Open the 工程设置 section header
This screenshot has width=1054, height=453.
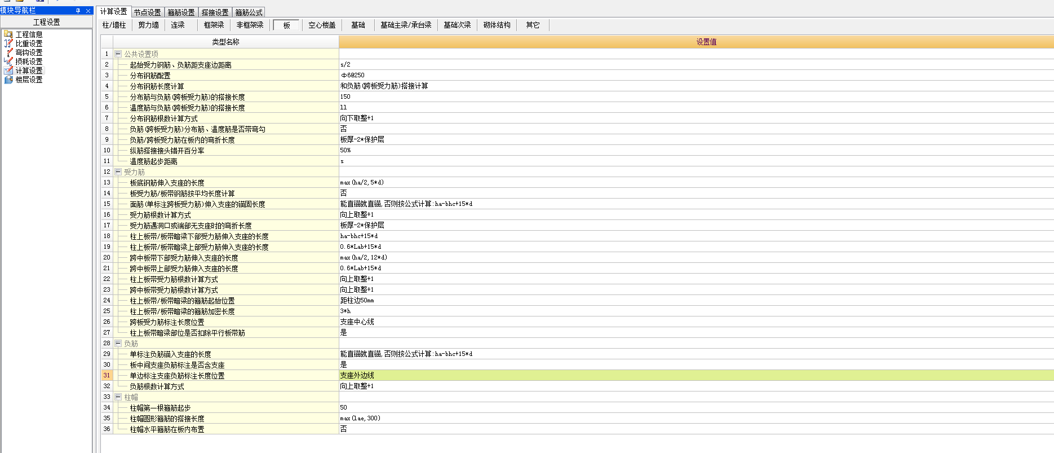47,22
